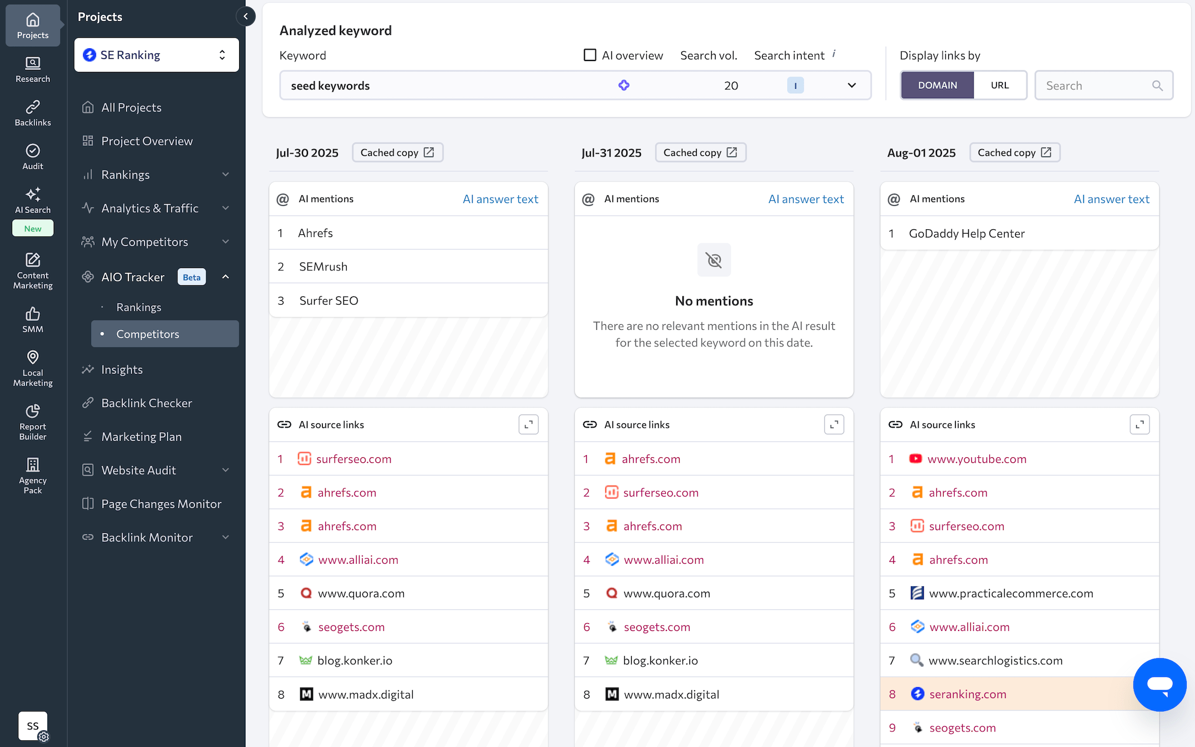The image size is (1195, 747).
Task: Open the SS user account avatar
Action: 33,726
